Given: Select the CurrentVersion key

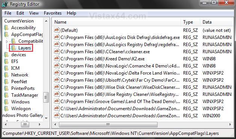Looking at the screenshot, I should point(19,21).
